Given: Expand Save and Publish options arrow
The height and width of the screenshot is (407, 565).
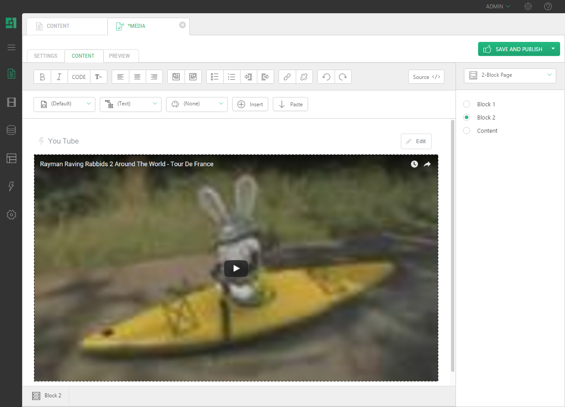Looking at the screenshot, I should coord(553,49).
